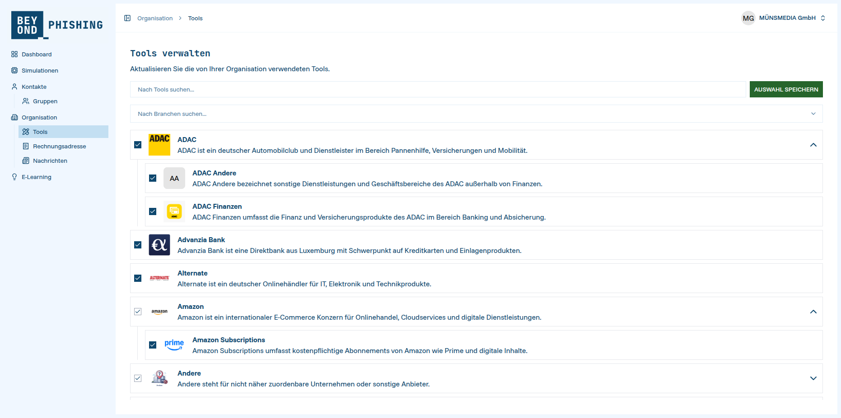841x418 pixels.
Task: Click the Amazon logo
Action: [159, 312]
